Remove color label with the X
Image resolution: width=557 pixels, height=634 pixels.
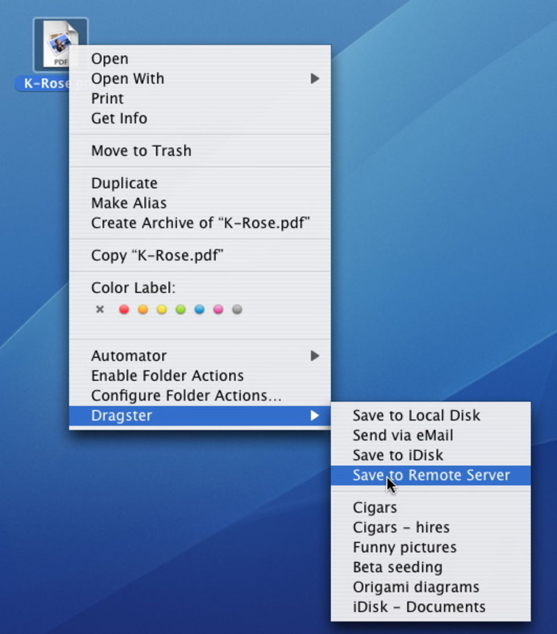100,310
